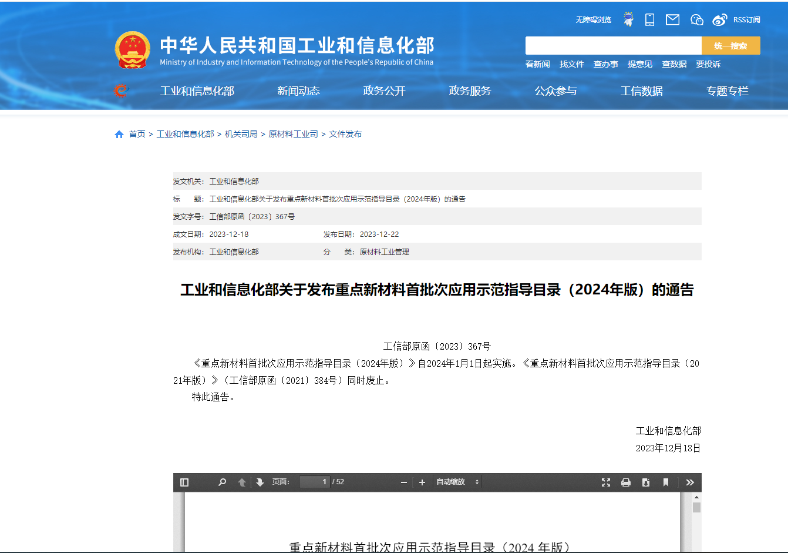Click the 成文日期 value 2023-12-18
The width and height of the screenshot is (788, 553).
[x=229, y=234]
